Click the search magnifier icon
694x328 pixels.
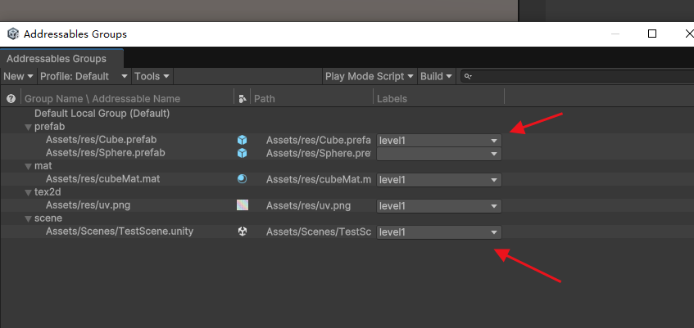[468, 76]
